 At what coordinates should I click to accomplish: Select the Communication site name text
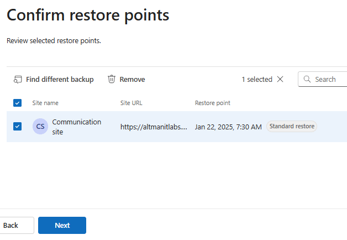pos(76,127)
